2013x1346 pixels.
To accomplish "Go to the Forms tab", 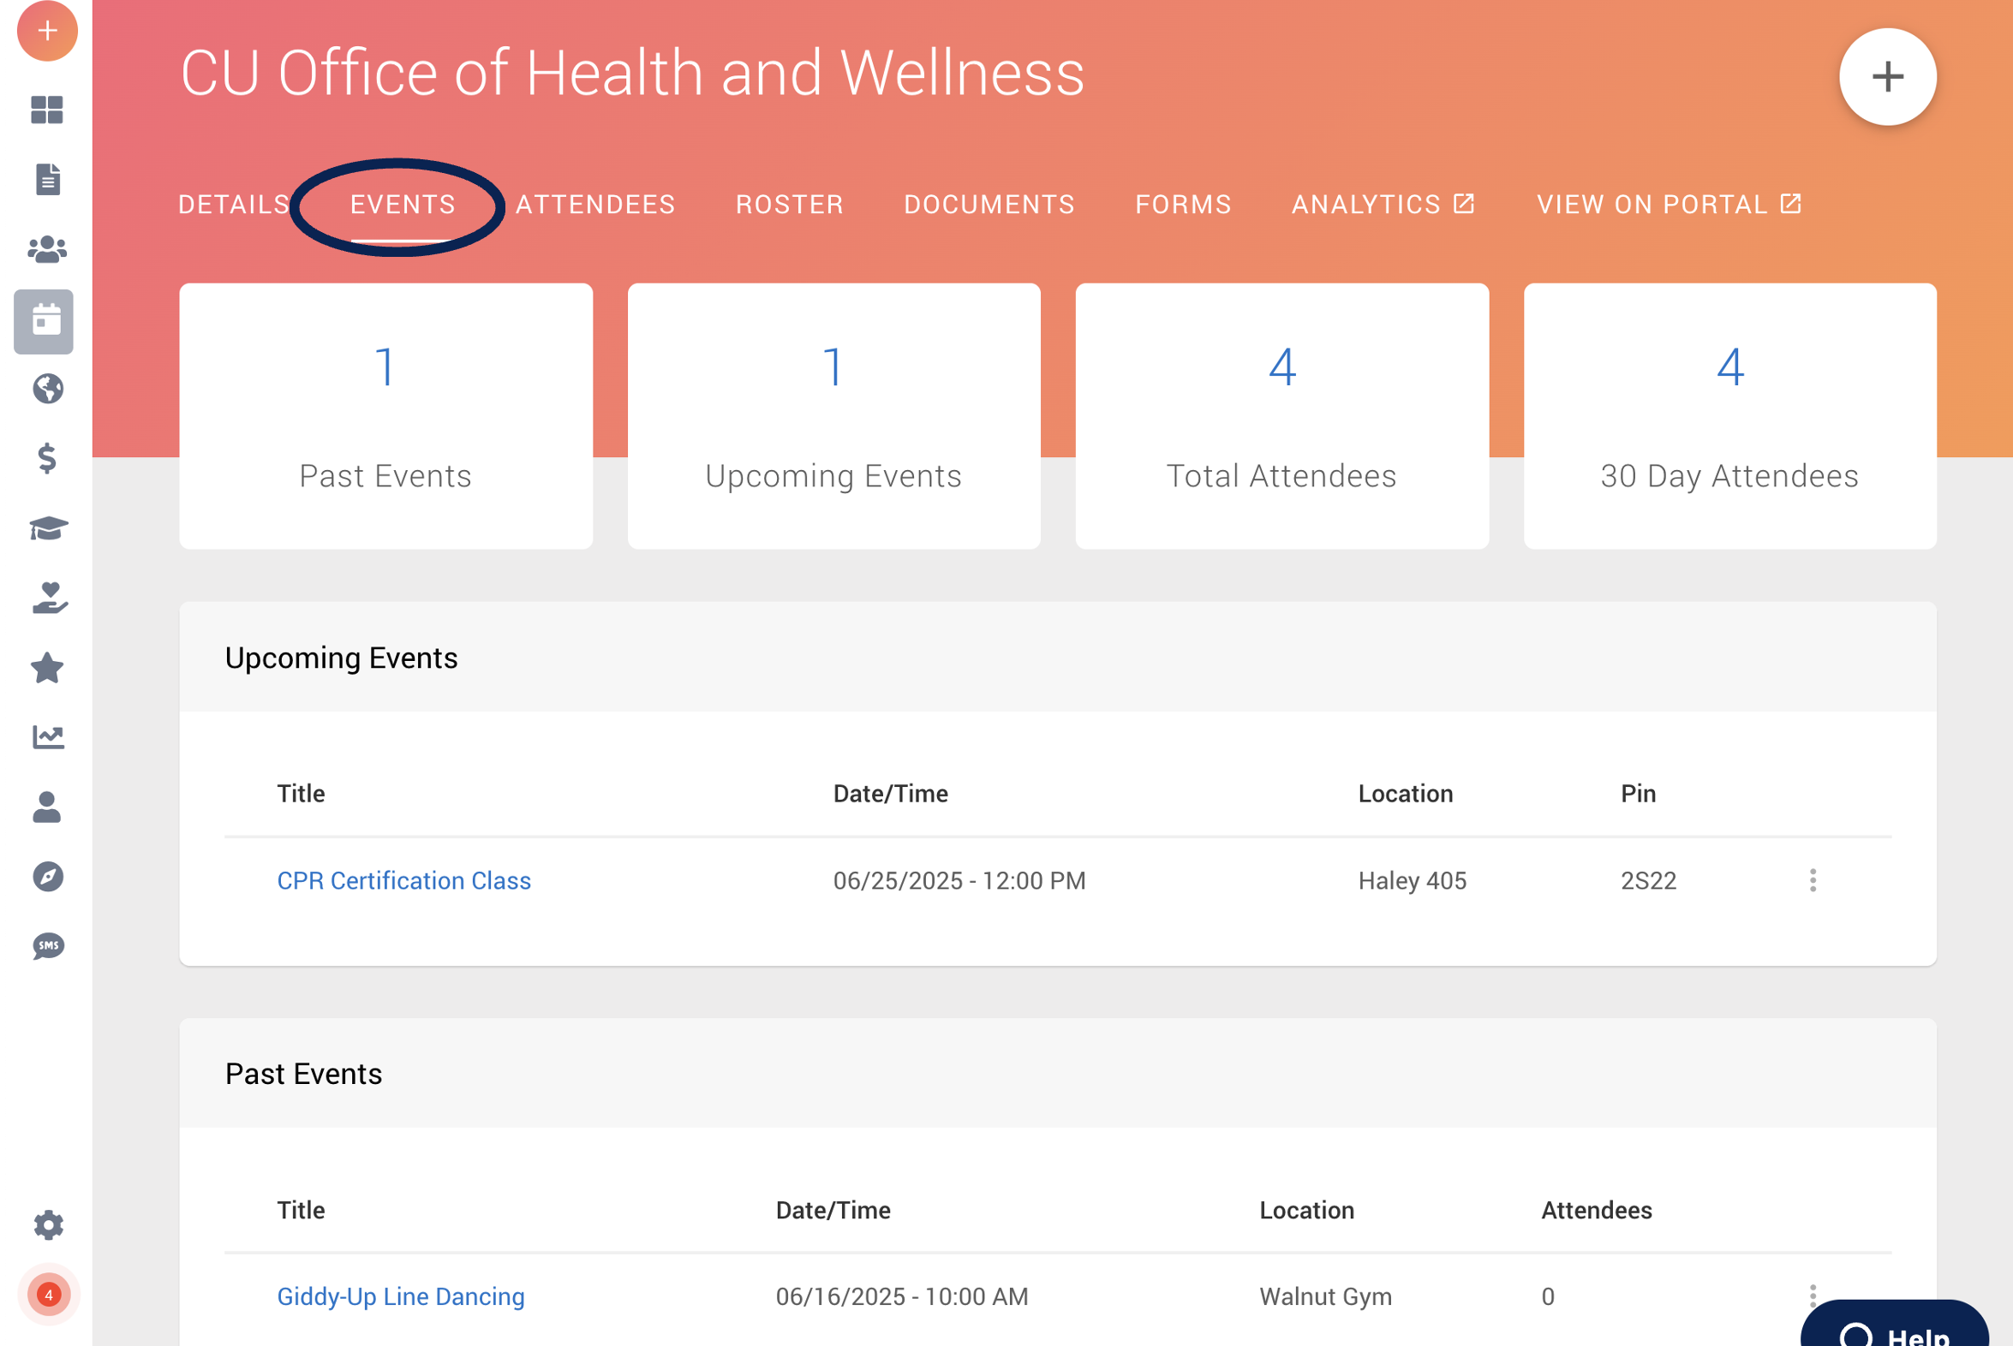I will tap(1184, 205).
